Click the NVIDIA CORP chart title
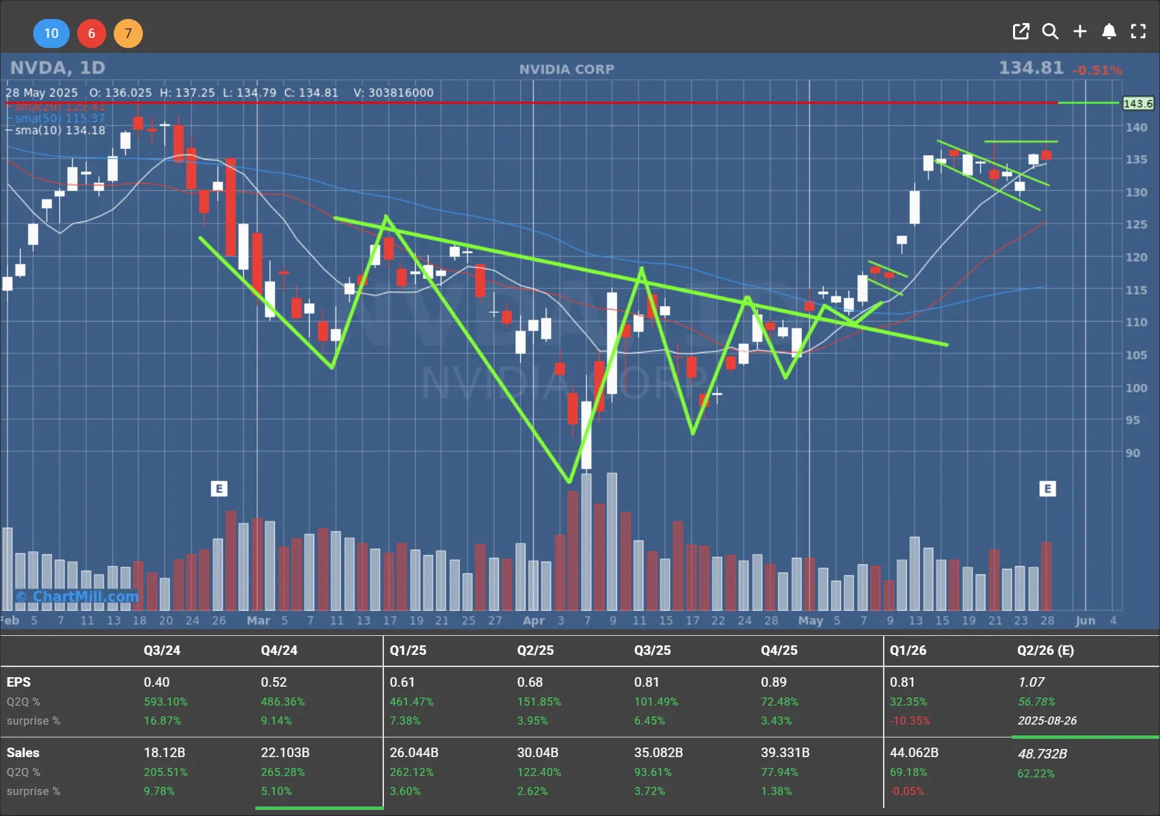Viewport: 1160px width, 816px height. [567, 69]
